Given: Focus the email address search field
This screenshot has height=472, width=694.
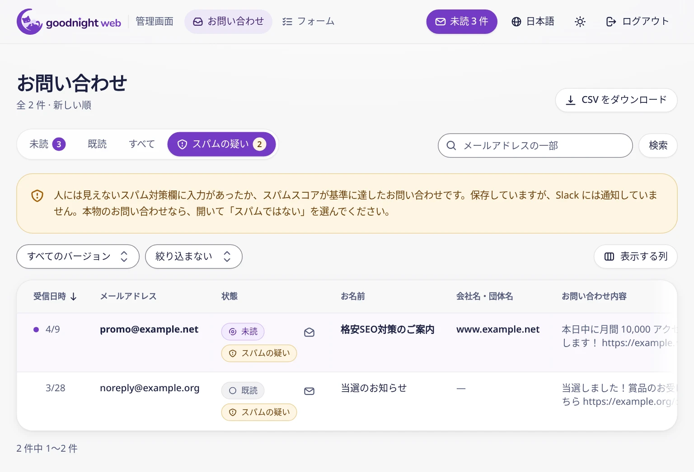Looking at the screenshot, I should (x=535, y=145).
